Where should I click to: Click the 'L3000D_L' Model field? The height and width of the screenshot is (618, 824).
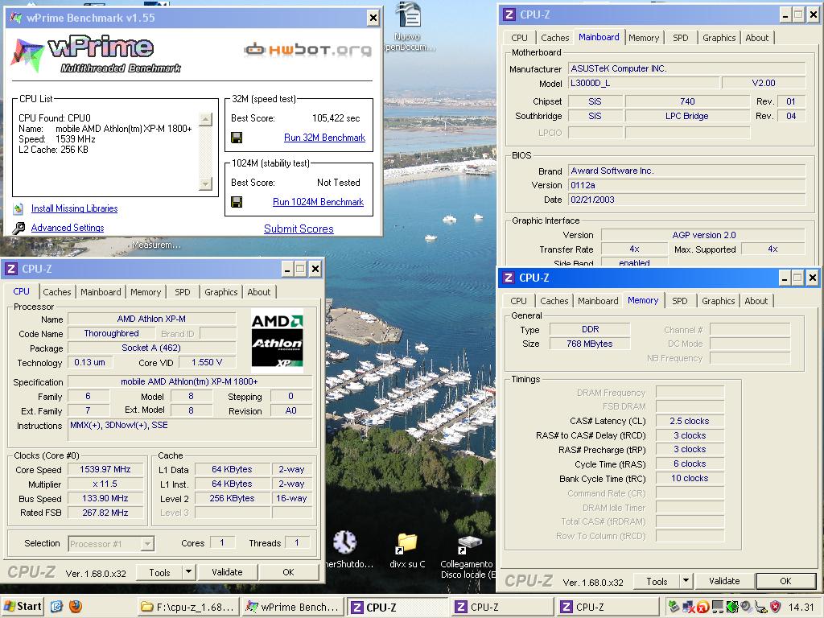pyautogui.click(x=644, y=83)
